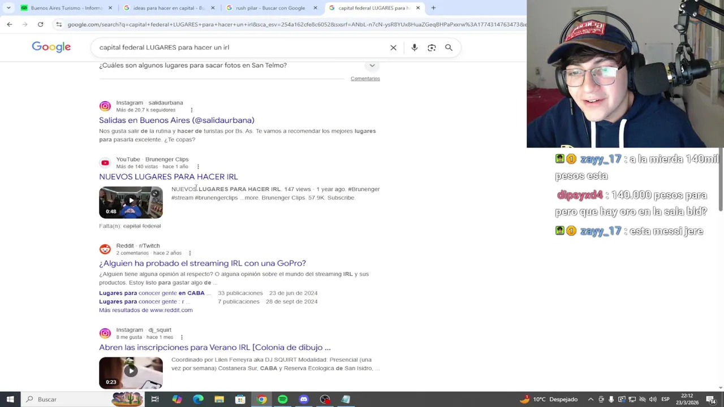Go forward in browser history
This screenshot has width=724, height=407.
[25, 24]
